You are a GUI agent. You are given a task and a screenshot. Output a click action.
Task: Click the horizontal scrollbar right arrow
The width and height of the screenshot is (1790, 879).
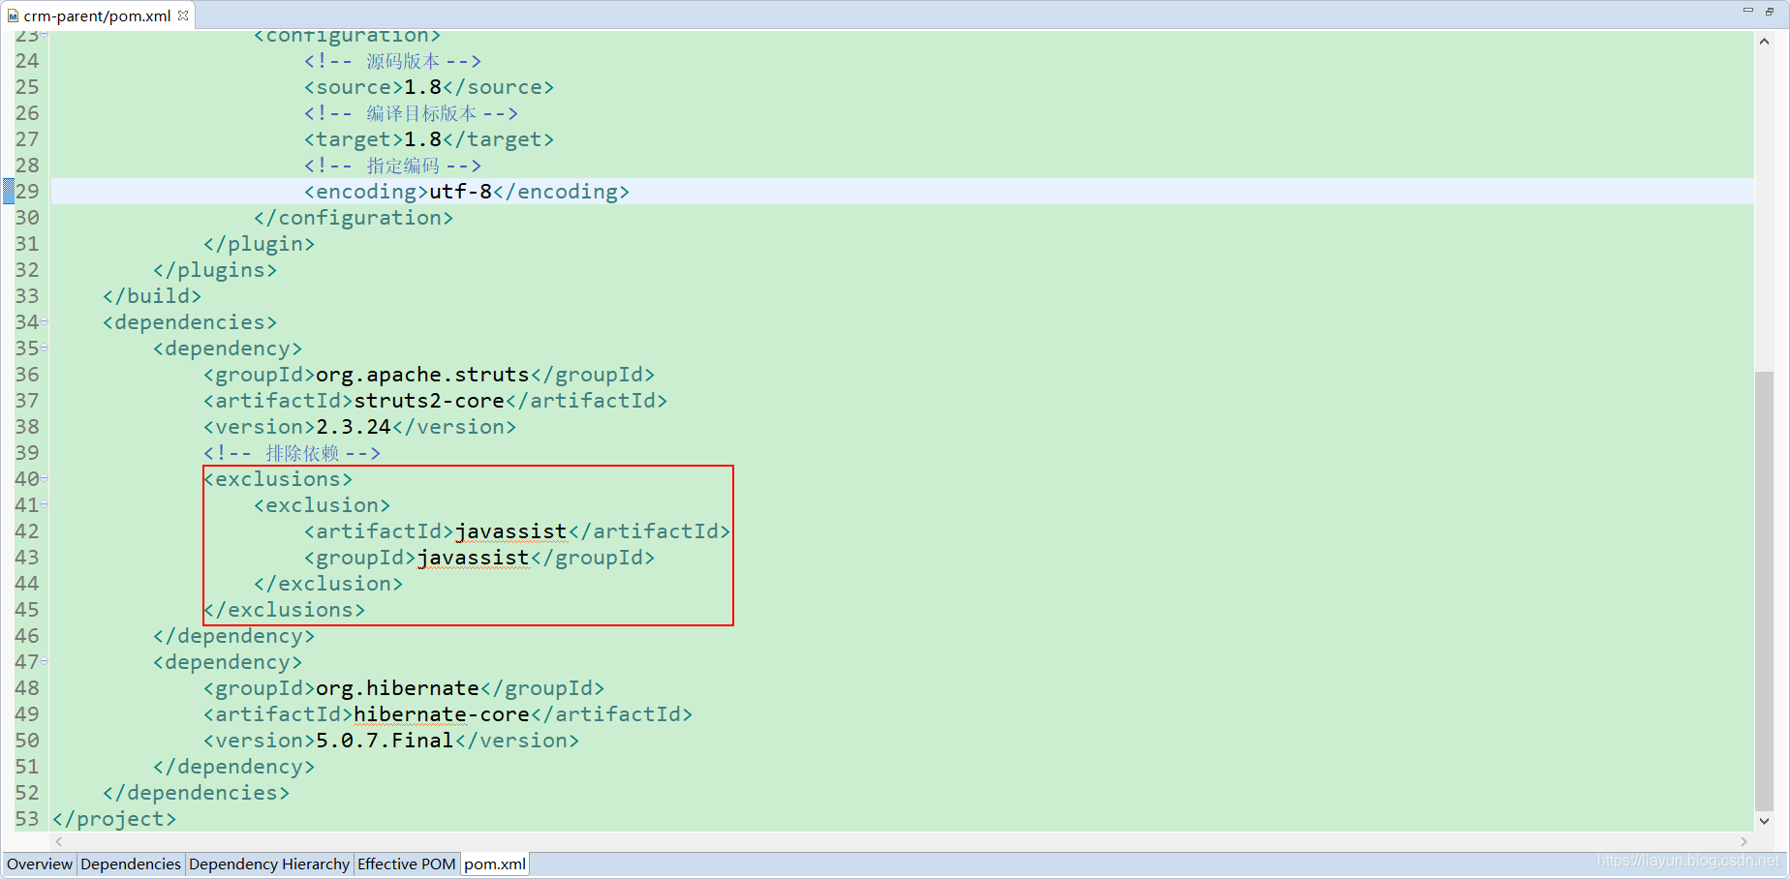1744,841
